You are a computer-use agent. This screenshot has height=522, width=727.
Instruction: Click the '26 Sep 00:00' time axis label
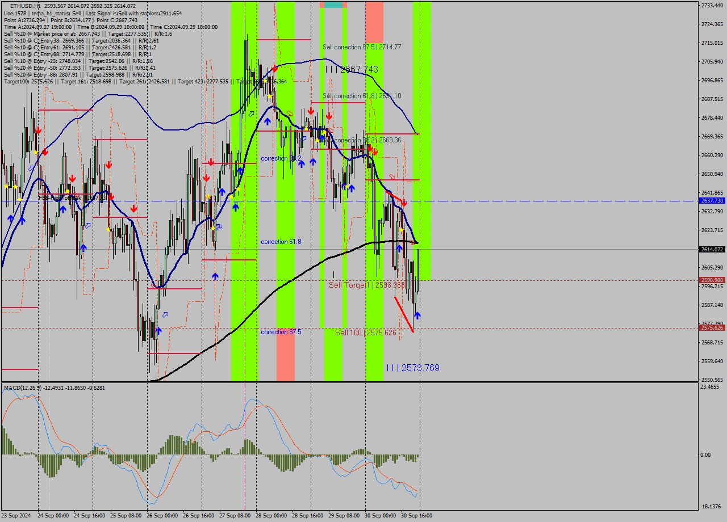point(162,516)
